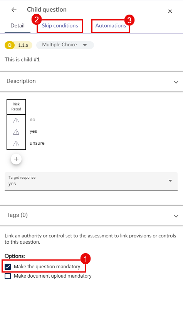Toggle risk warning icon for 'unsure'
Image resolution: width=183 pixels, height=310 pixels.
[x=16, y=143]
